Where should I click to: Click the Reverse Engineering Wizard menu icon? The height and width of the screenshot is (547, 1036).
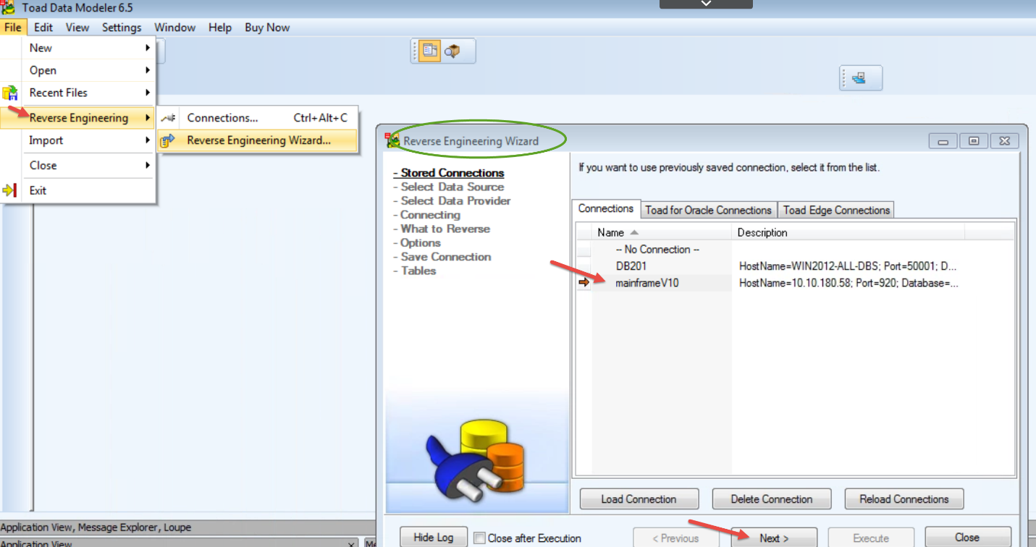click(x=168, y=141)
